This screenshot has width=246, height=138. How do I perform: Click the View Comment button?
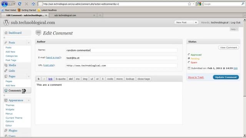[228, 48]
